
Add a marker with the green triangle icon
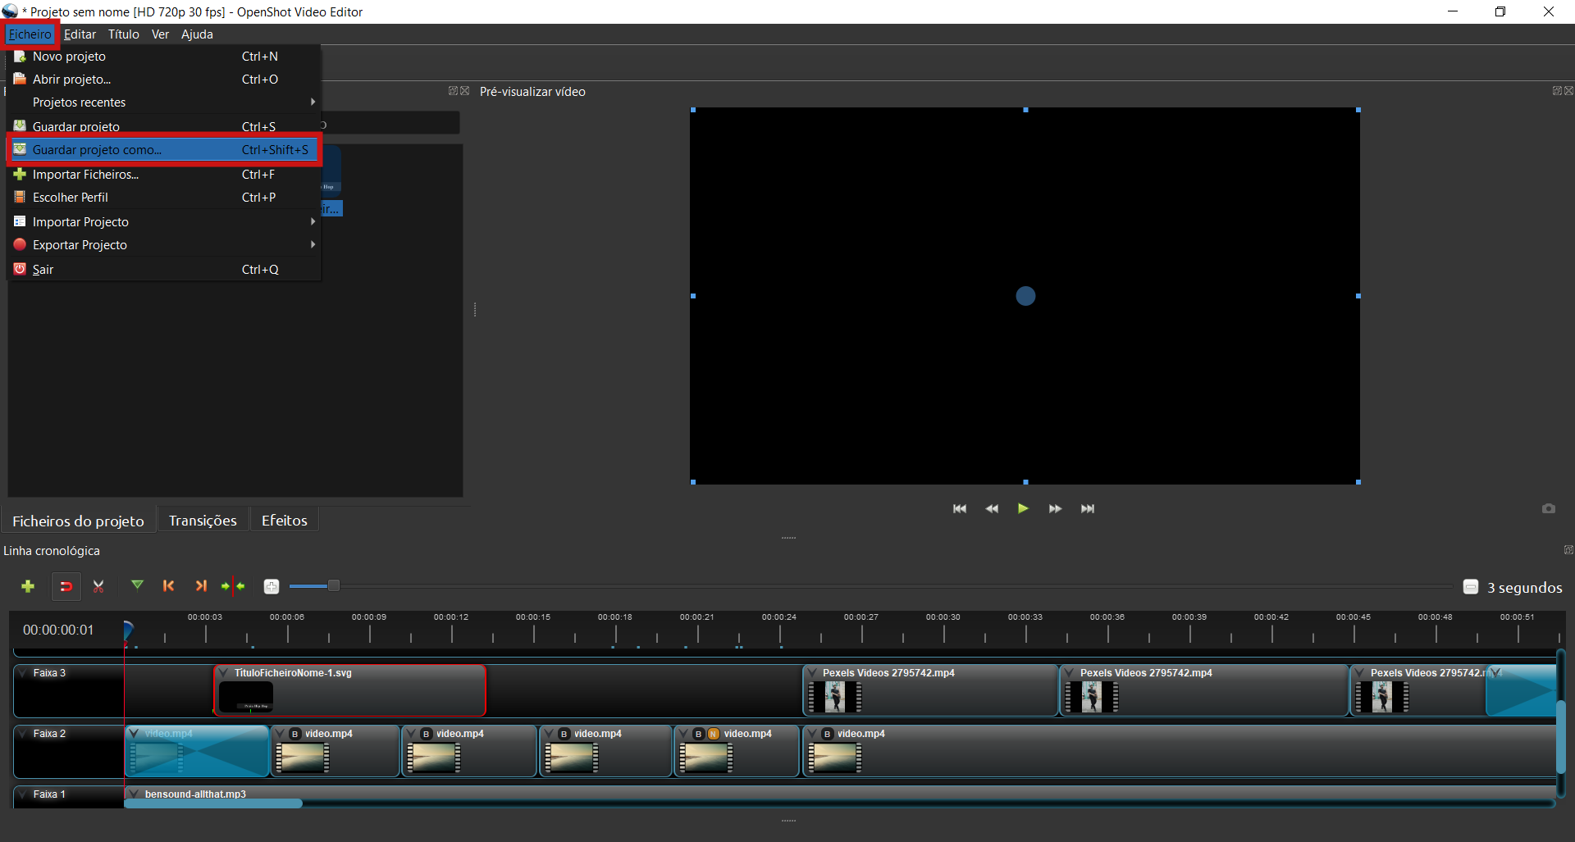[137, 585]
